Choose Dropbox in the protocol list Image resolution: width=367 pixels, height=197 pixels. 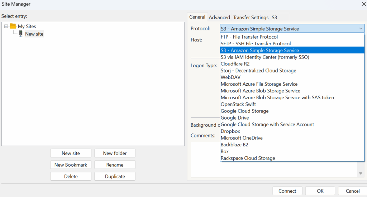[x=230, y=131]
